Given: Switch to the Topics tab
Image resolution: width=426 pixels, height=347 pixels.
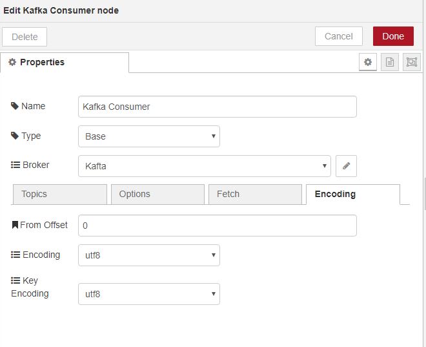Looking at the screenshot, I should coord(60,194).
